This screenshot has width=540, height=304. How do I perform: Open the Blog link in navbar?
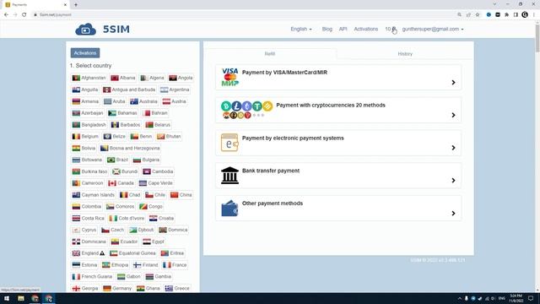pos(327,30)
